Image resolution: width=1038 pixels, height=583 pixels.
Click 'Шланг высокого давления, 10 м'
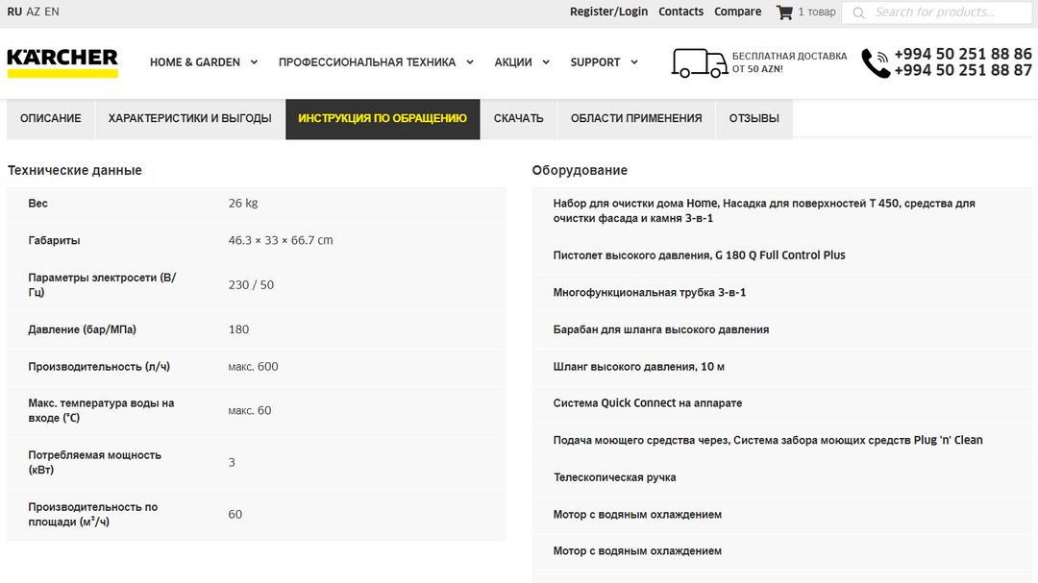pyautogui.click(x=639, y=367)
